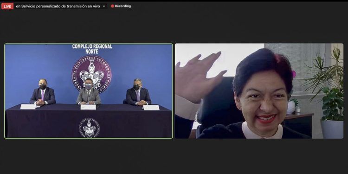
Task: Click the red LIVE badge
Action: pyautogui.click(x=7, y=6)
